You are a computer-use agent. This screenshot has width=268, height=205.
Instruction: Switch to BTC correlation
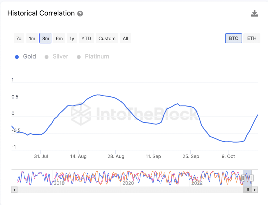[233, 38]
